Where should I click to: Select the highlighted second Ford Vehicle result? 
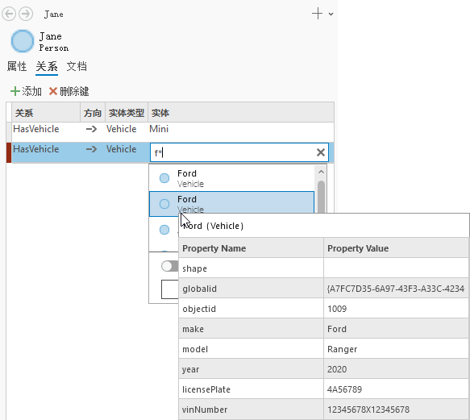click(x=231, y=204)
